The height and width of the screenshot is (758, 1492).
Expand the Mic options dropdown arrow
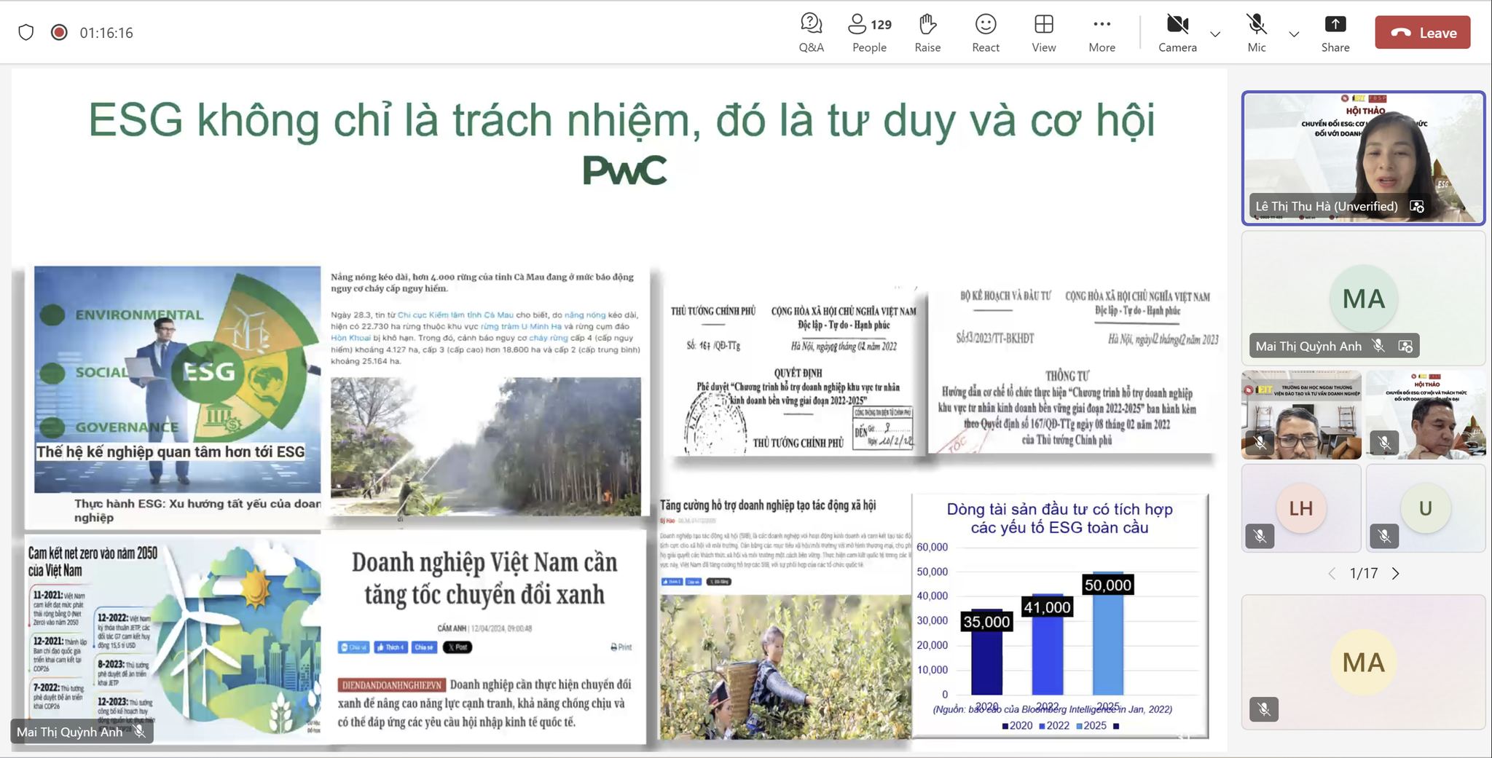coord(1294,34)
